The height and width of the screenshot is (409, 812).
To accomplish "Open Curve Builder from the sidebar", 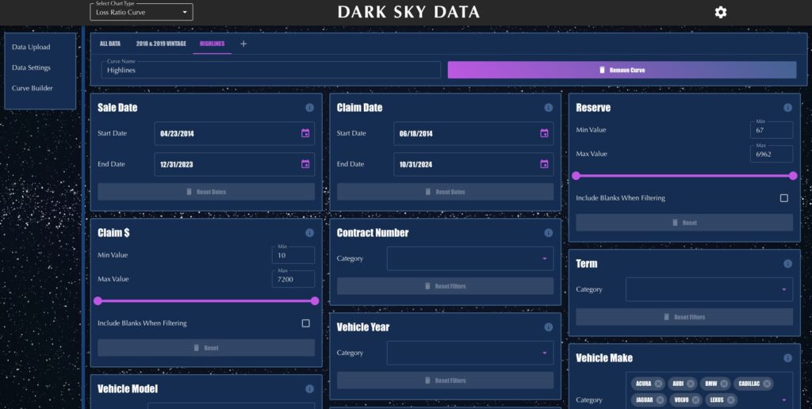I will coord(33,88).
